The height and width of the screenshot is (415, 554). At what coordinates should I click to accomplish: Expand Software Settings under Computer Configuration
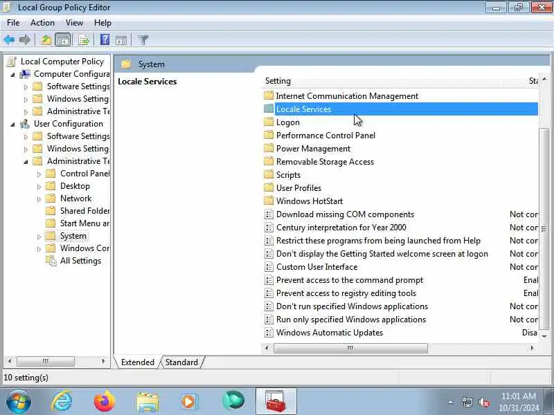26,87
